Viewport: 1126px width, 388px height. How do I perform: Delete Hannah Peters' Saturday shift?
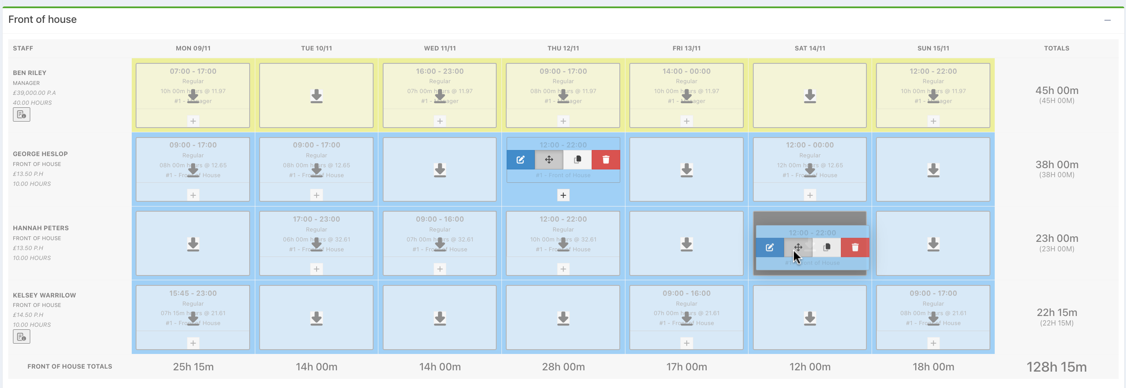(x=855, y=247)
